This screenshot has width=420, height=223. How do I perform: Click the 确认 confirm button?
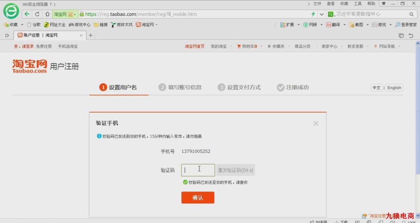(x=198, y=198)
